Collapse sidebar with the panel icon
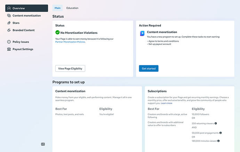Viewport: 240px width, 152px height. (x=43, y=144)
